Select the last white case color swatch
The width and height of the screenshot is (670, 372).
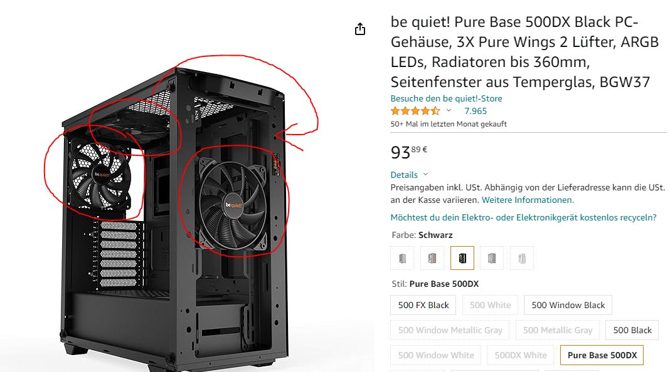[522, 258]
